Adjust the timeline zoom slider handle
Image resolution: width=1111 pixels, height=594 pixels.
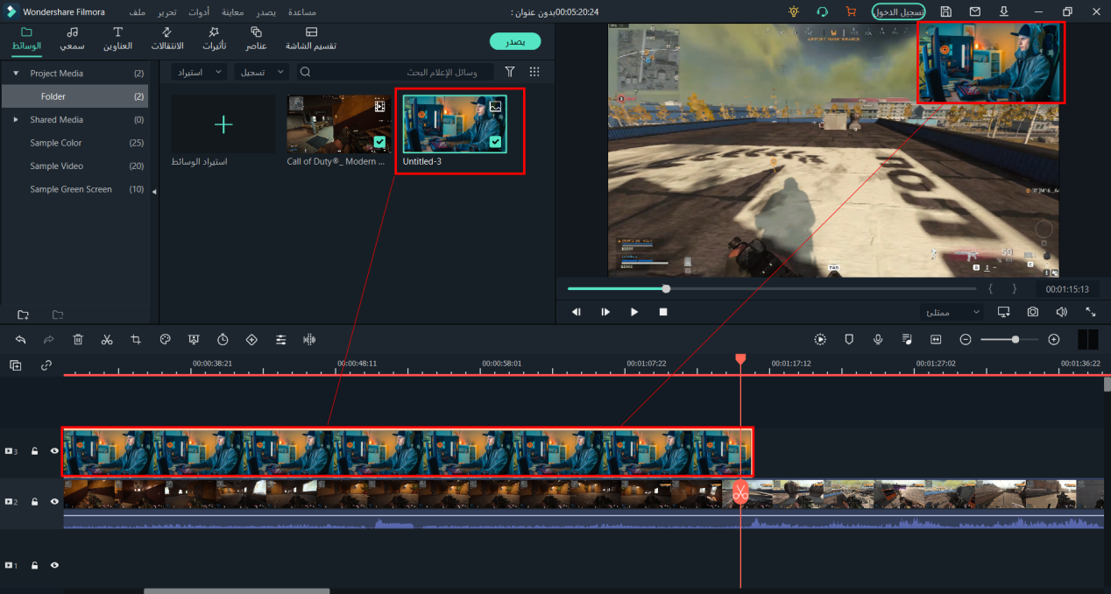[1015, 339]
